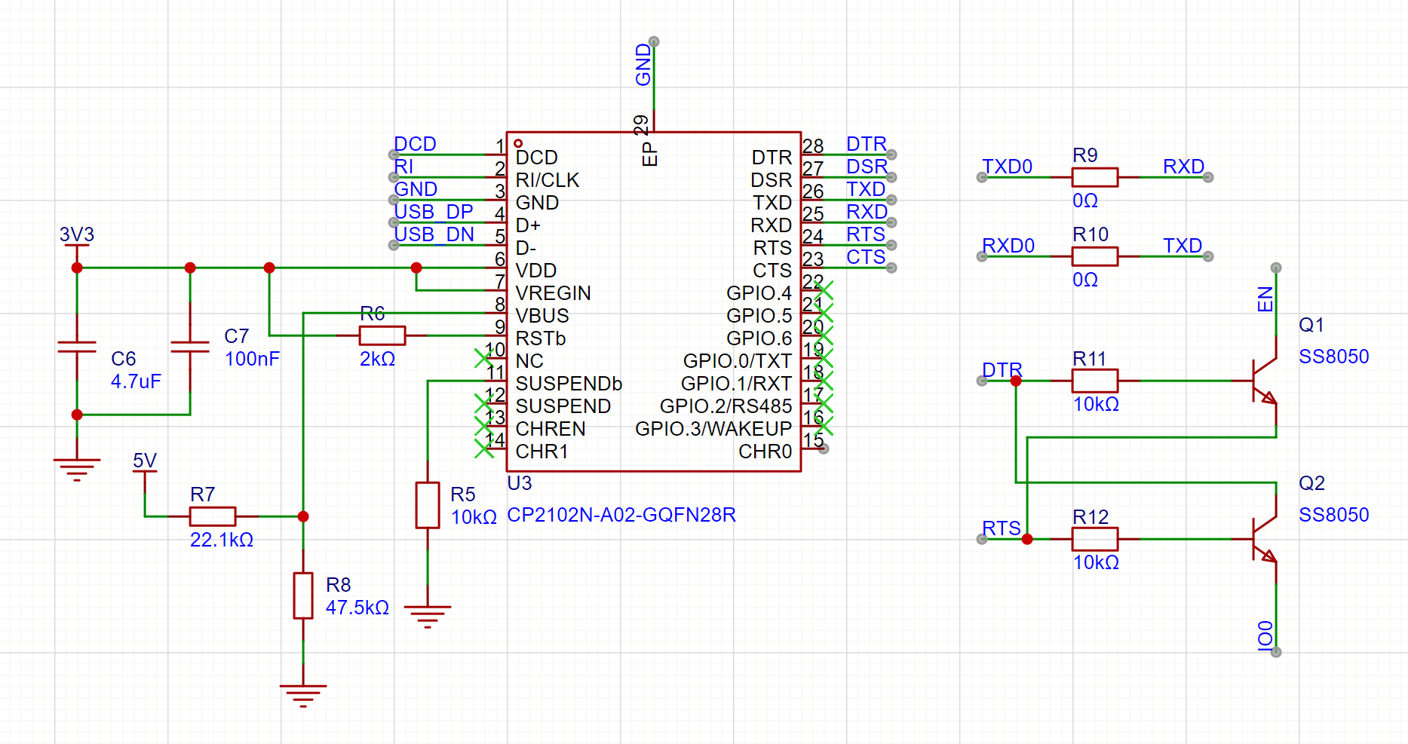This screenshot has width=1408, height=744.
Task: Select capacitor C6 symbol
Action: click(77, 347)
